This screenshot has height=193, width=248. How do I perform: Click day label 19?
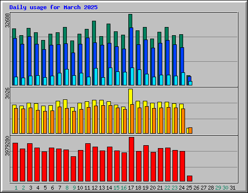(145, 188)
